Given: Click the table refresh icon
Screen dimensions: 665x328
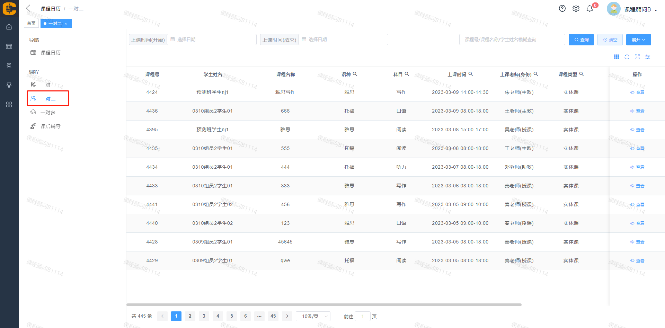Looking at the screenshot, I should pos(627,57).
